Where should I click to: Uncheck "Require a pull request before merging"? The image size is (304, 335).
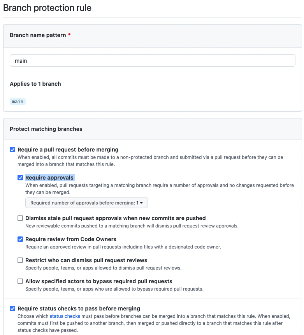(x=12, y=150)
